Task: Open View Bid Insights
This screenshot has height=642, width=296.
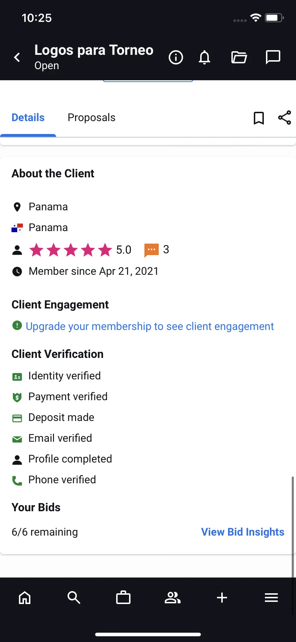Action: coord(243,532)
